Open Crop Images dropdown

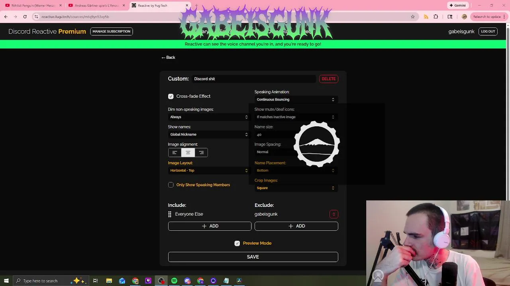pyautogui.click(x=296, y=188)
